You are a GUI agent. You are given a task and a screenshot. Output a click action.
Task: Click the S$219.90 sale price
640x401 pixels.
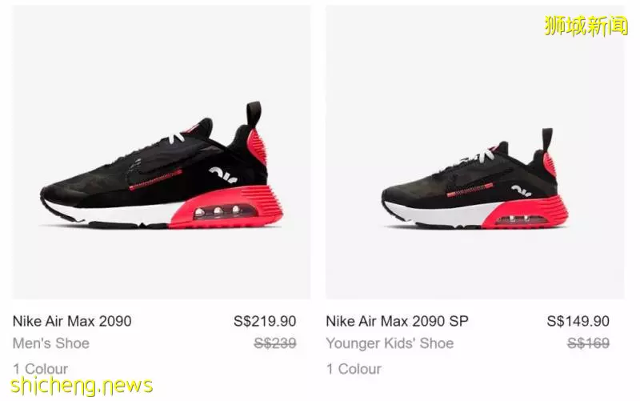(x=265, y=322)
